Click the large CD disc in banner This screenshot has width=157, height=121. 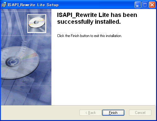click(20, 63)
